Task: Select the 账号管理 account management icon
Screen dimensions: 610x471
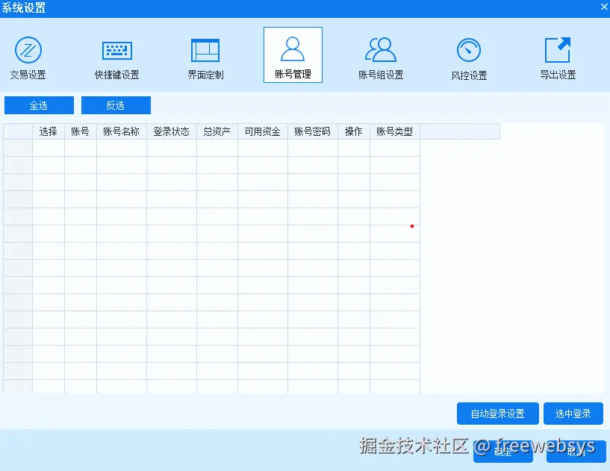Action: 293,54
